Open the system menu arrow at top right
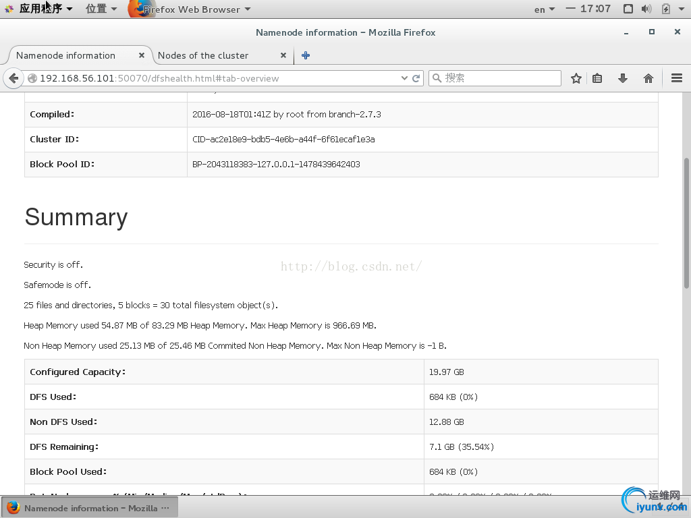 (x=682, y=9)
